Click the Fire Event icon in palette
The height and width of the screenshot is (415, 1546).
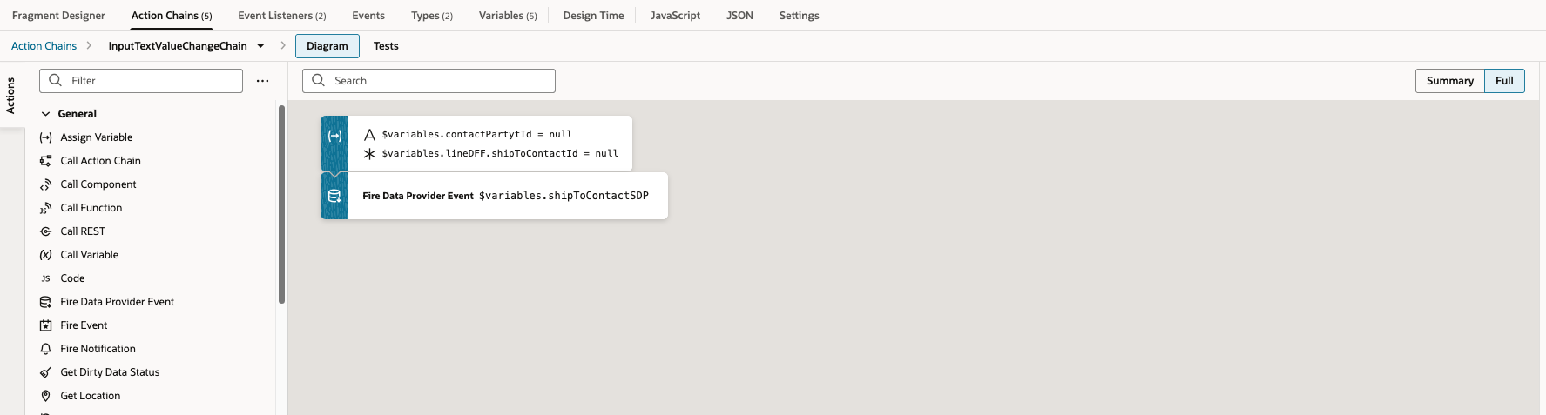pos(46,325)
